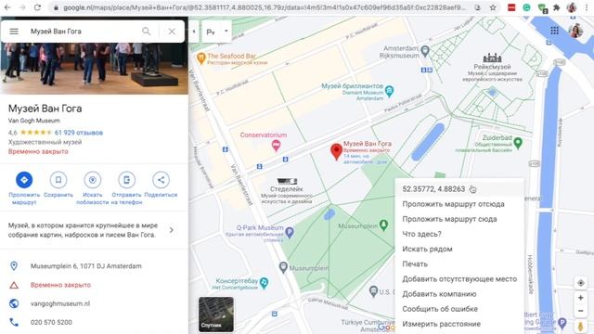The height and width of the screenshot is (334, 594).
Task: Open the hamburger menu in search box
Action: (x=14, y=31)
